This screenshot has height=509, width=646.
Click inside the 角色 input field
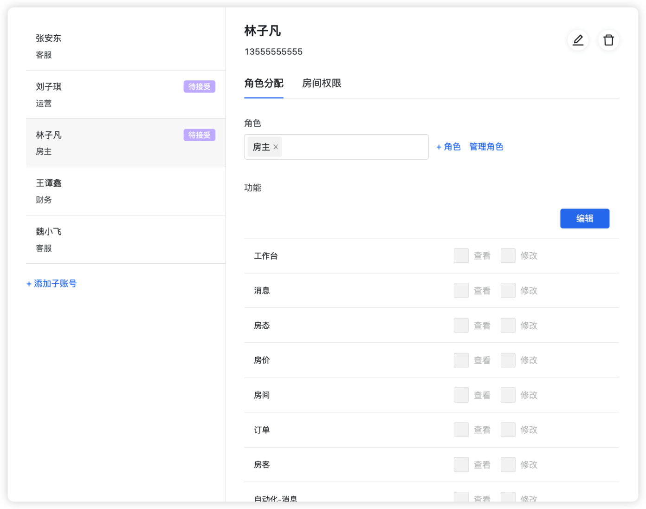pyautogui.click(x=353, y=147)
